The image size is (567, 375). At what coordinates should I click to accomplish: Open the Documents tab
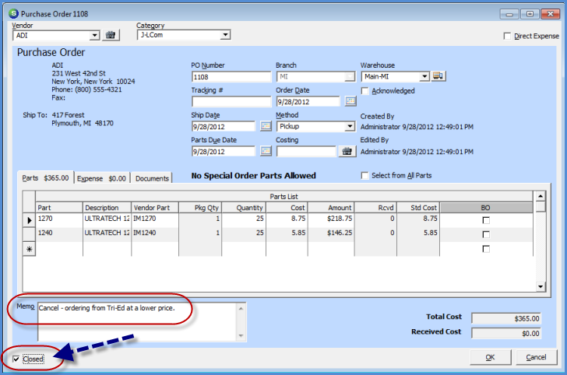[151, 178]
